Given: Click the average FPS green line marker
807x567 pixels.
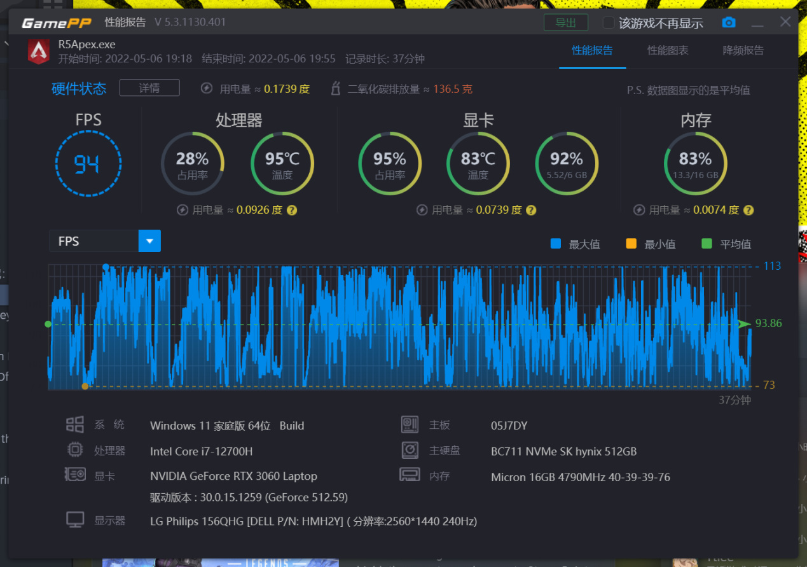Looking at the screenshot, I should click(48, 324).
